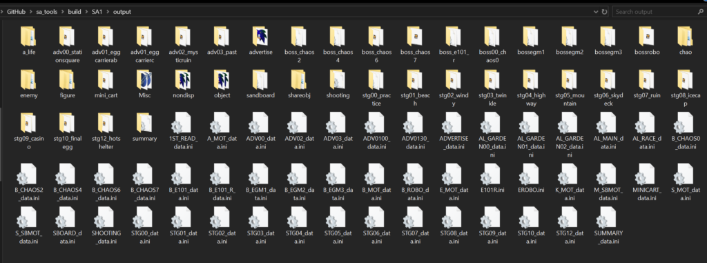Select the E101R.ini file
This screenshot has height=263, width=707.
(492, 179)
